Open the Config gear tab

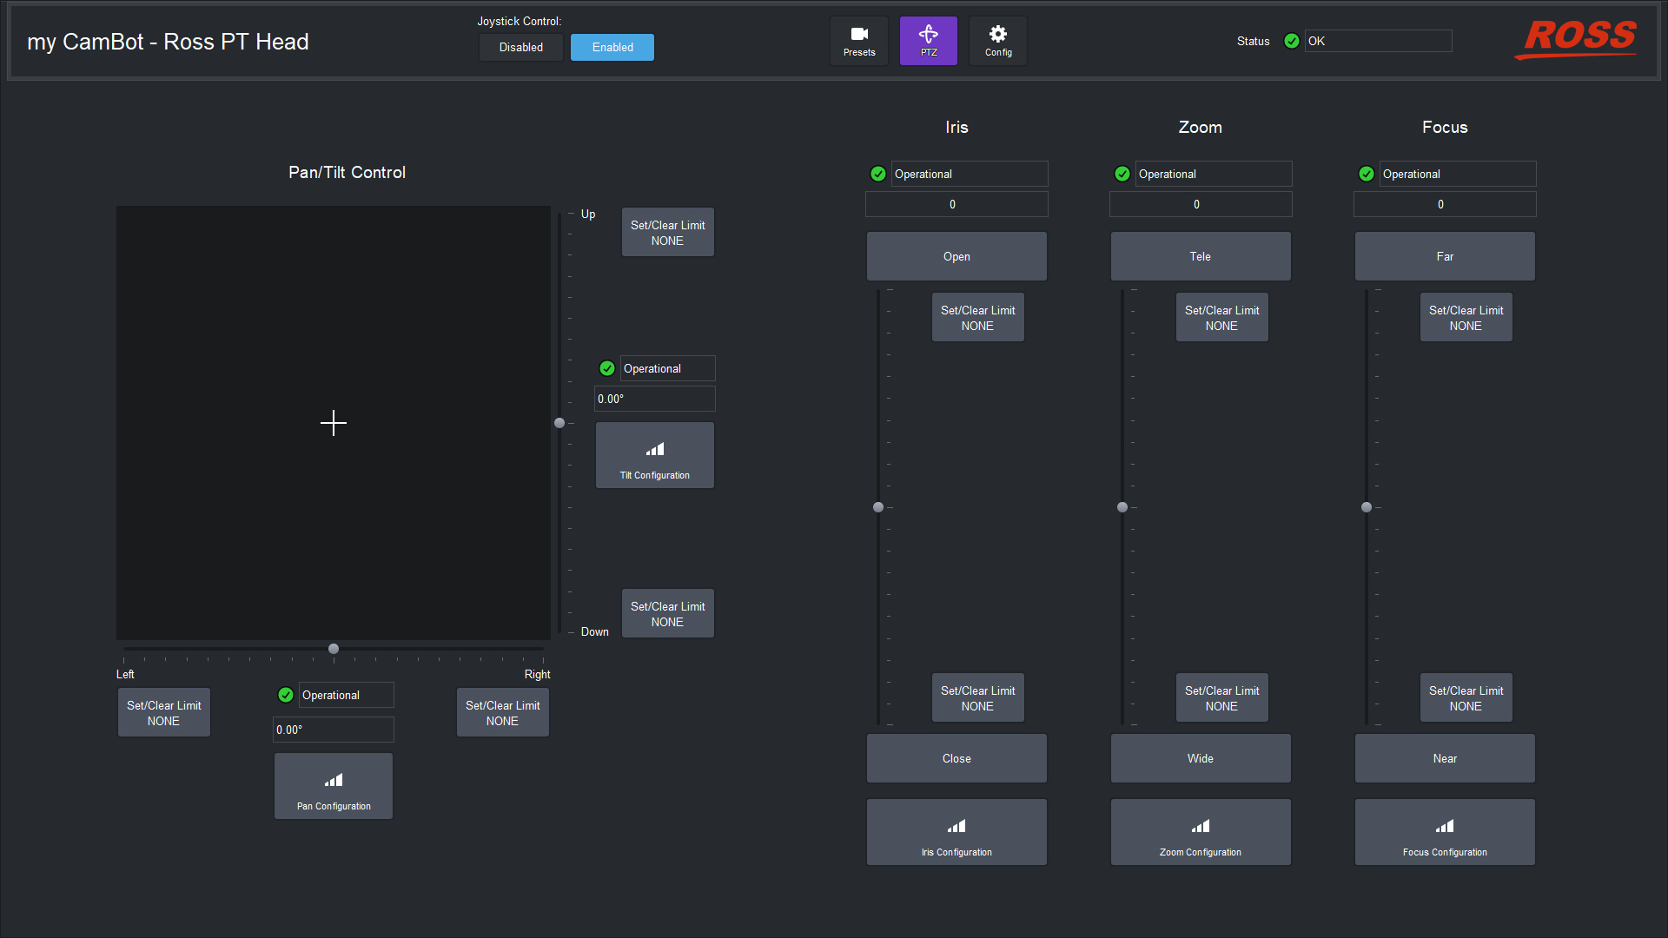pos(997,41)
